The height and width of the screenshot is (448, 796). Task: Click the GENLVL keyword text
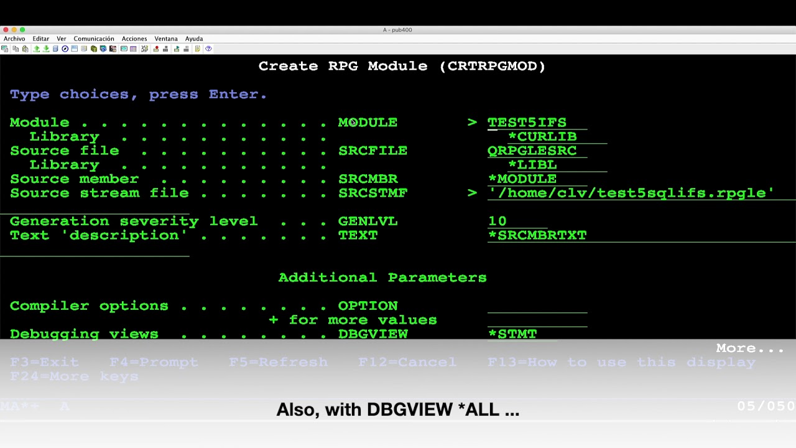[x=368, y=222]
